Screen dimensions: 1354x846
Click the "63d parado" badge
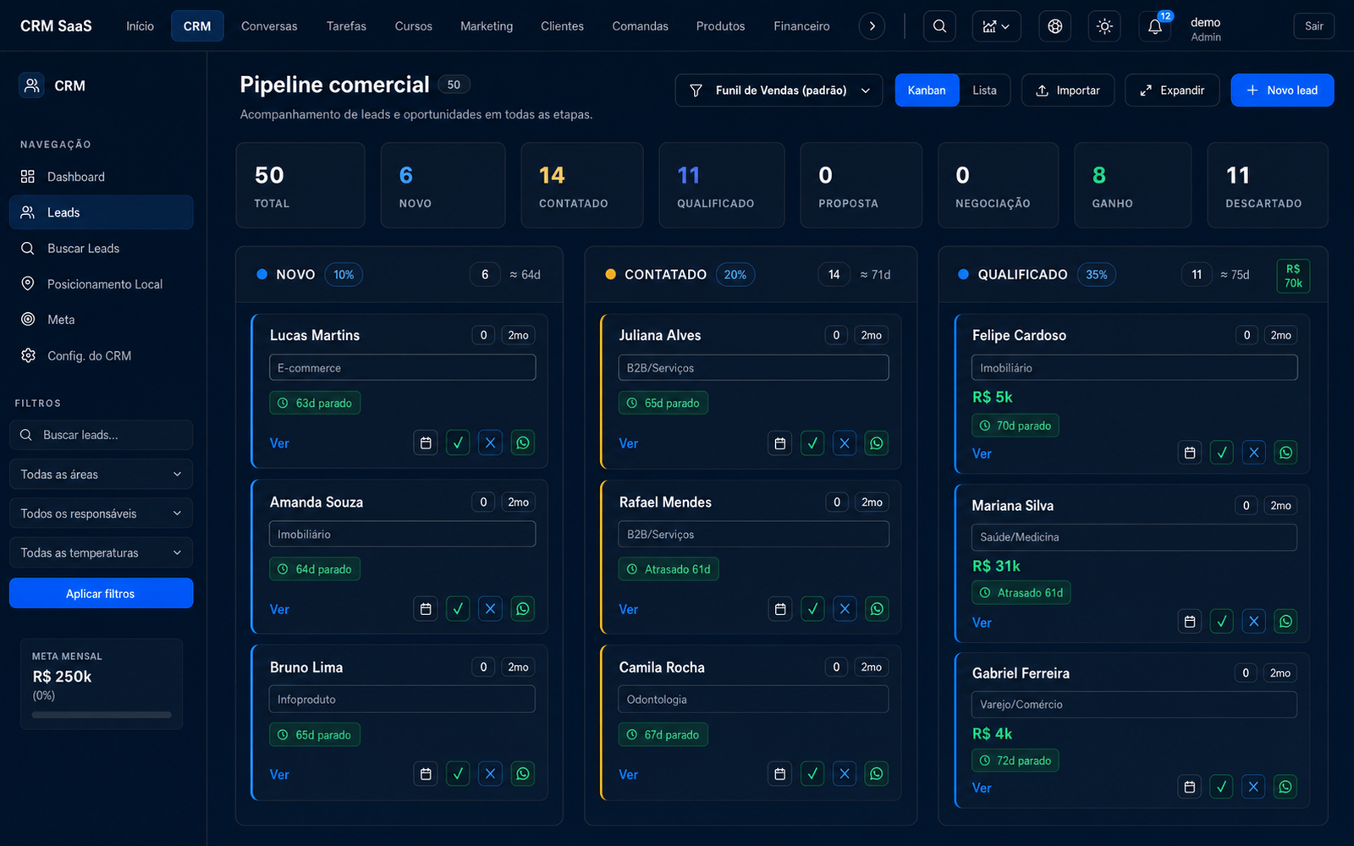pyautogui.click(x=315, y=403)
